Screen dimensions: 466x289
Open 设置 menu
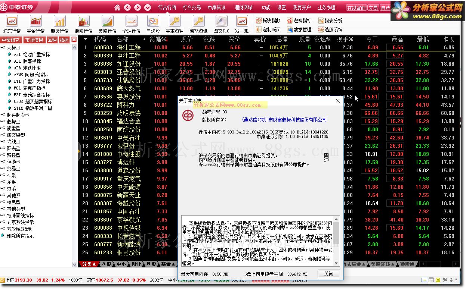[281, 7]
